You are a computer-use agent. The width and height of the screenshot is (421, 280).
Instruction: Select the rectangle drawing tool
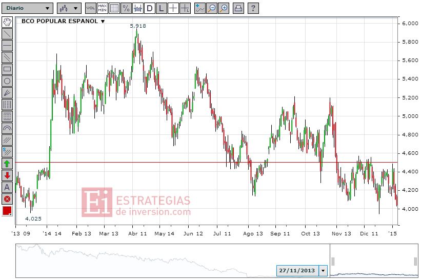pyautogui.click(x=7, y=69)
